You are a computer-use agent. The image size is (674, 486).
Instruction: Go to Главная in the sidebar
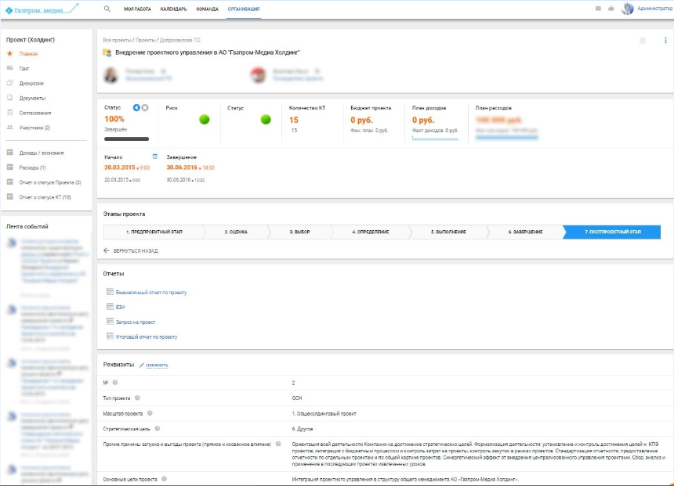click(x=28, y=54)
